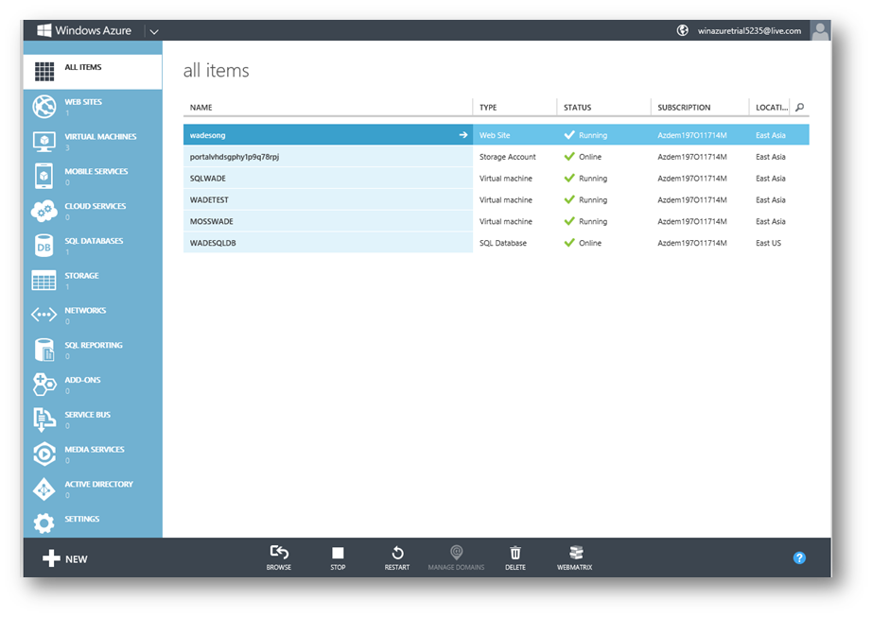
Task: Select the MOSSWADE virtual machine
Action: tap(497, 222)
